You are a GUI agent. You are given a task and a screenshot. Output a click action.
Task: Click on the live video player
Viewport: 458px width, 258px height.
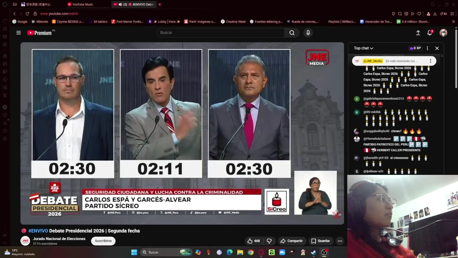point(182,133)
